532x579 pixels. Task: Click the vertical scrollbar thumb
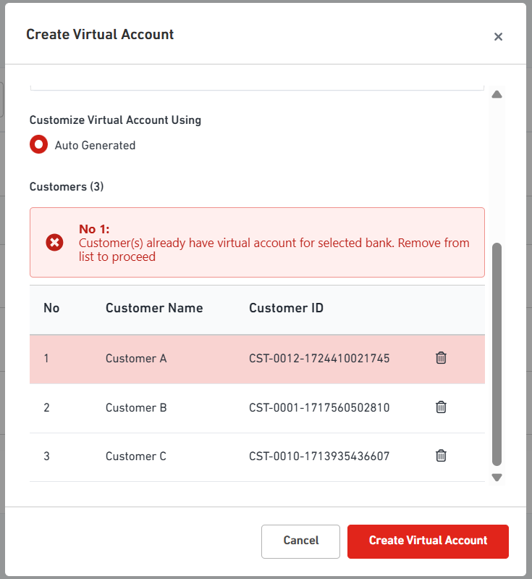497,354
